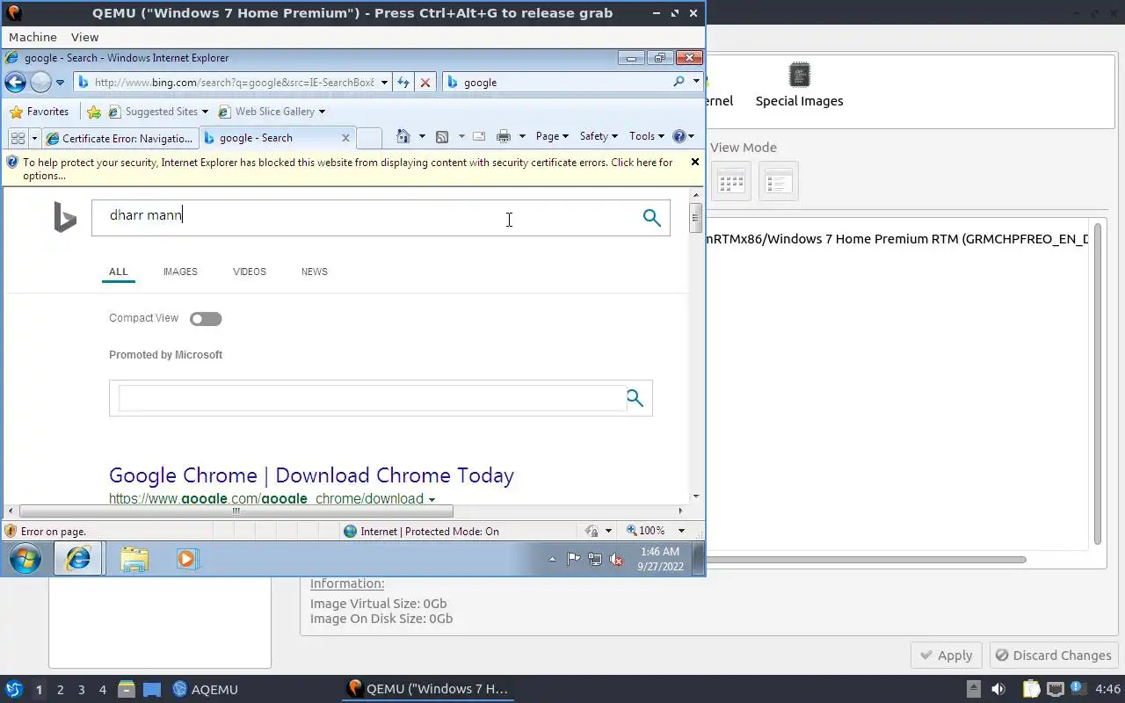Viewport: 1125px width, 703px height.
Task: Open the Page menu
Action: pyautogui.click(x=552, y=136)
